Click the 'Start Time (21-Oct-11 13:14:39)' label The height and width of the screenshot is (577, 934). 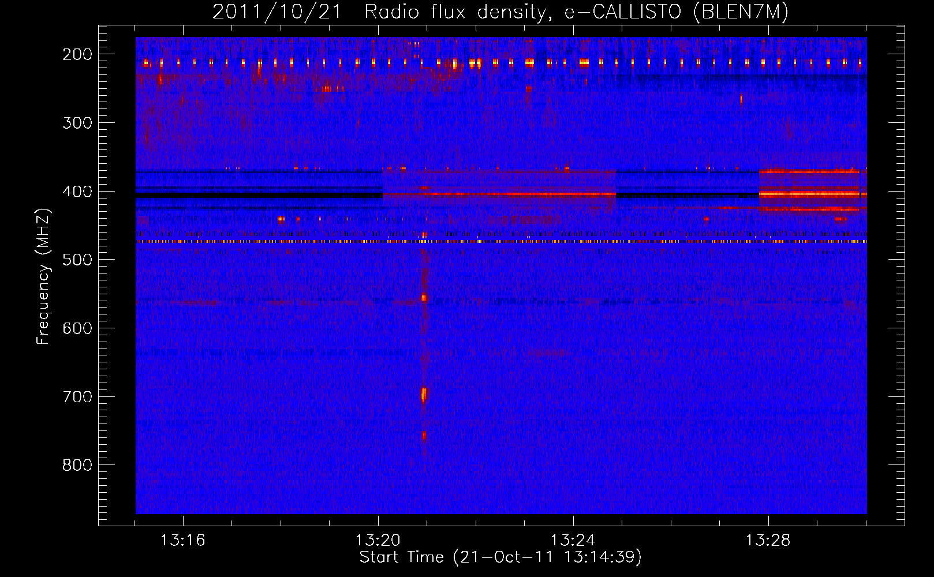[500, 557]
